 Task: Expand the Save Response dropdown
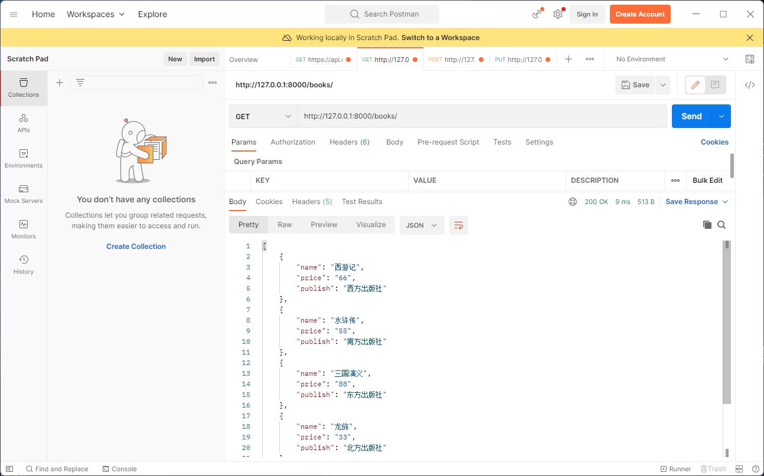coord(697,202)
